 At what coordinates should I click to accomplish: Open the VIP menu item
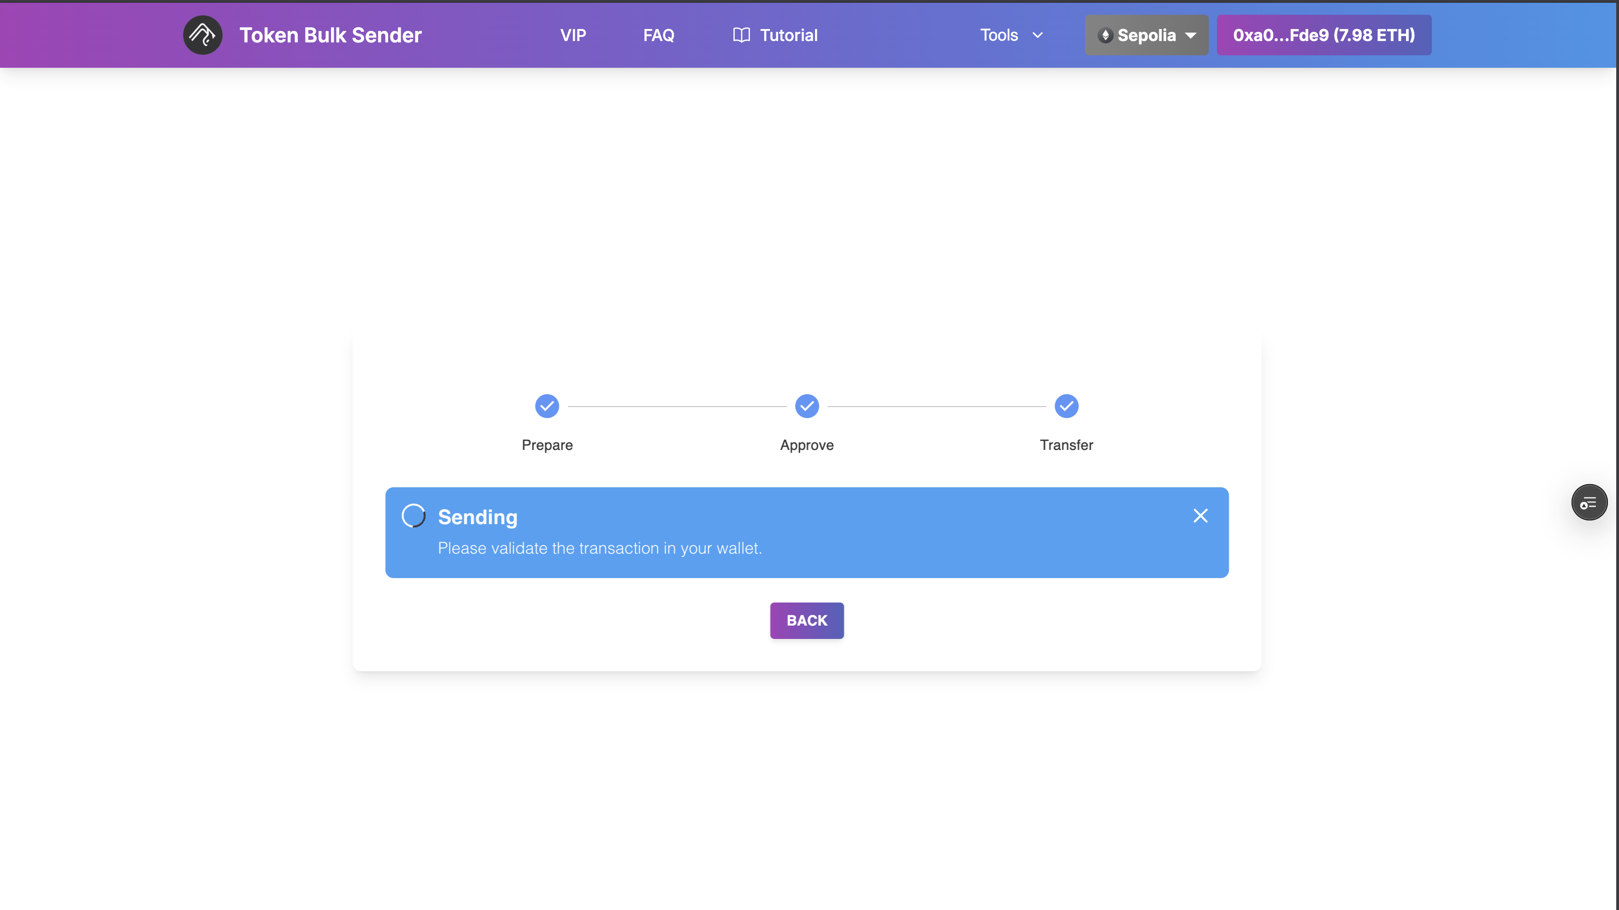[x=573, y=35]
